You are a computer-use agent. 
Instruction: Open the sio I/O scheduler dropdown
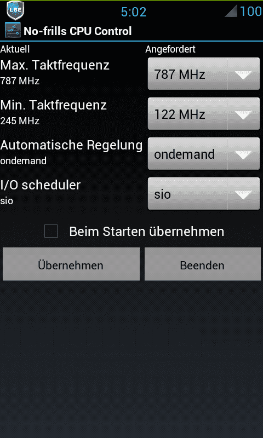(204, 194)
